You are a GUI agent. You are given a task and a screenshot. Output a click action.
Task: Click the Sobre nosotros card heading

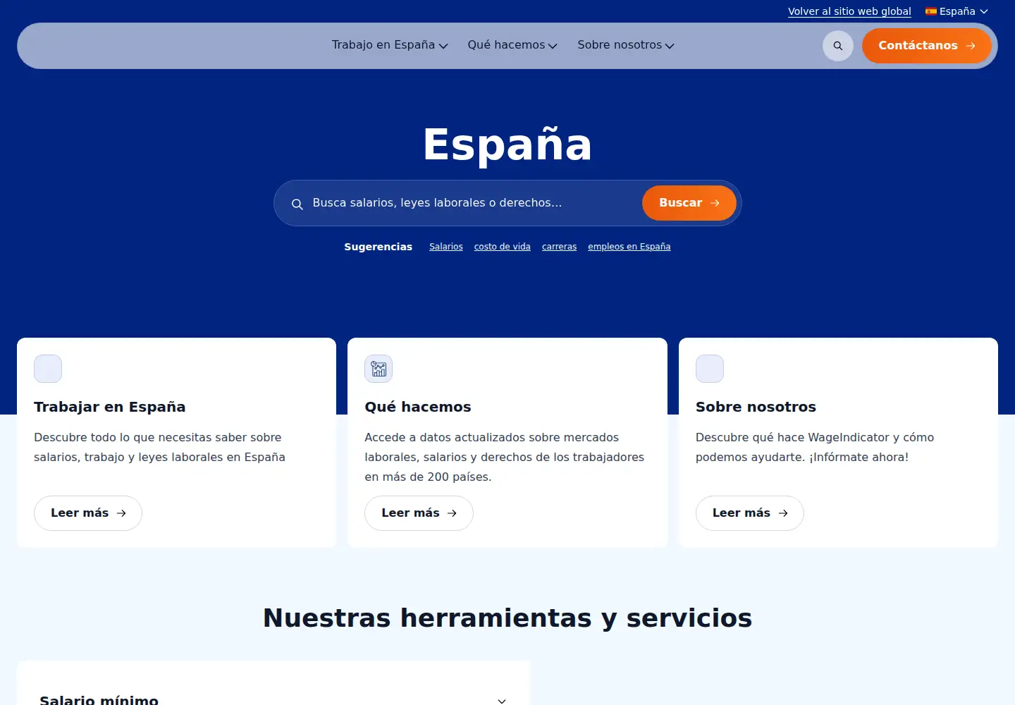point(756,407)
